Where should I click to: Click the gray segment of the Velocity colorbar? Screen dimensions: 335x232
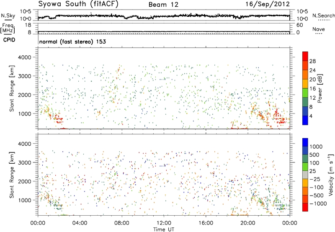click(x=305, y=175)
